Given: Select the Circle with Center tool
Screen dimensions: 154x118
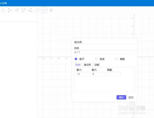Looking at the screenshot, I should click(x=17, y=10).
